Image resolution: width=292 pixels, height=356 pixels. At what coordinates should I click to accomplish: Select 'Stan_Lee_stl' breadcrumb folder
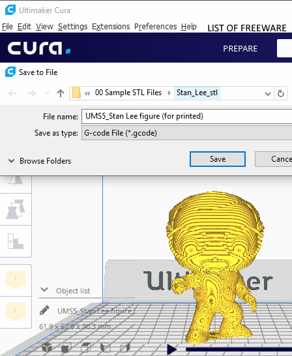[x=197, y=93]
